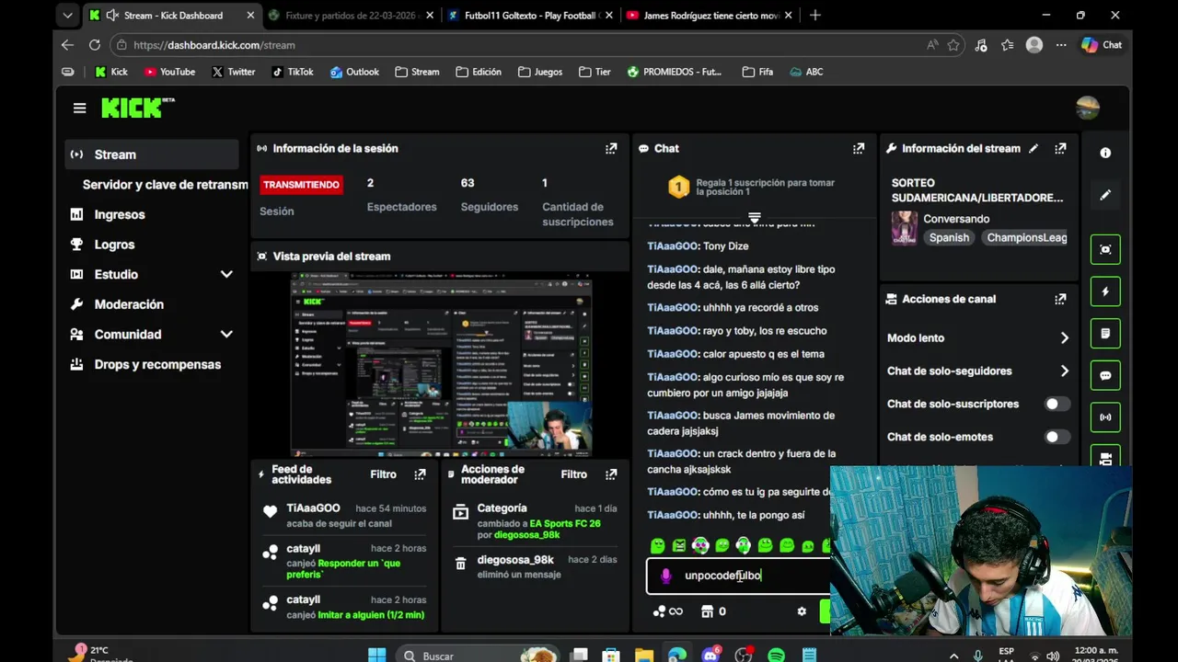This screenshot has height=662, width=1178.
Task: Open Filtro in Feed de actividades
Action: point(383,474)
